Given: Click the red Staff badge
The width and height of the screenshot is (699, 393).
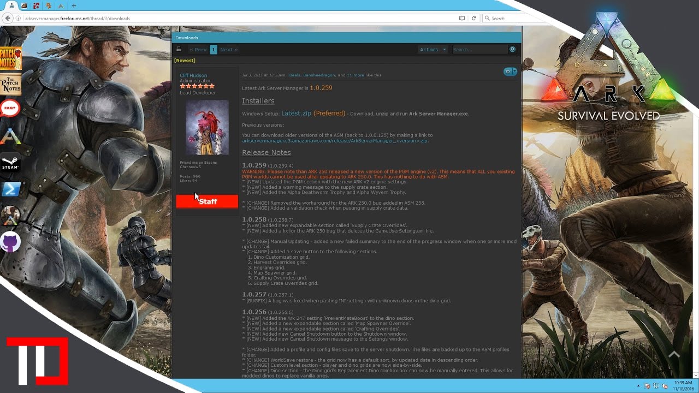Looking at the screenshot, I should (x=207, y=201).
